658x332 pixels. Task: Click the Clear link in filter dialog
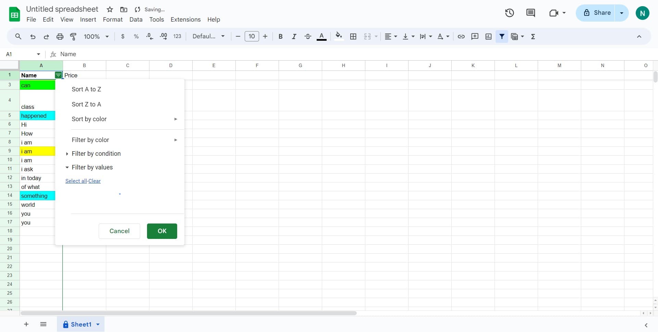click(x=94, y=181)
